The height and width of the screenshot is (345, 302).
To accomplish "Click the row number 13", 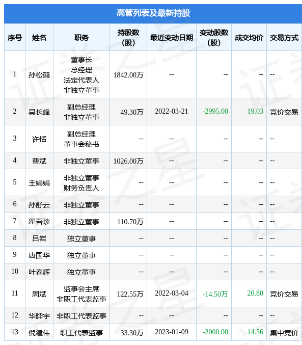I will [15, 332].
